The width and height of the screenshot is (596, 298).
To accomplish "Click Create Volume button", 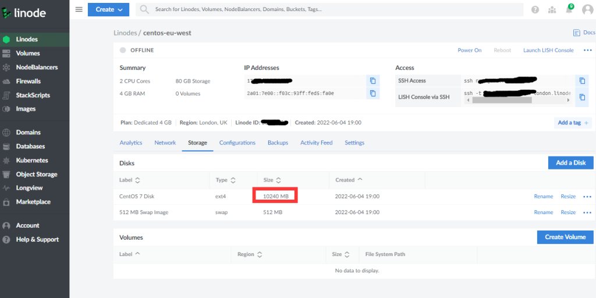I will pos(565,237).
